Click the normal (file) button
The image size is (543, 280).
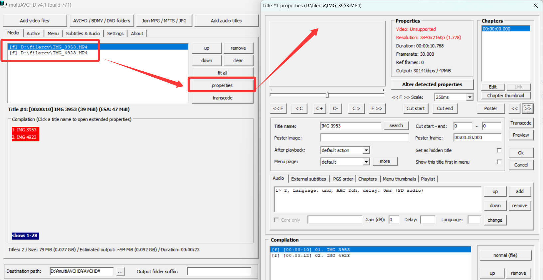tap(505, 255)
